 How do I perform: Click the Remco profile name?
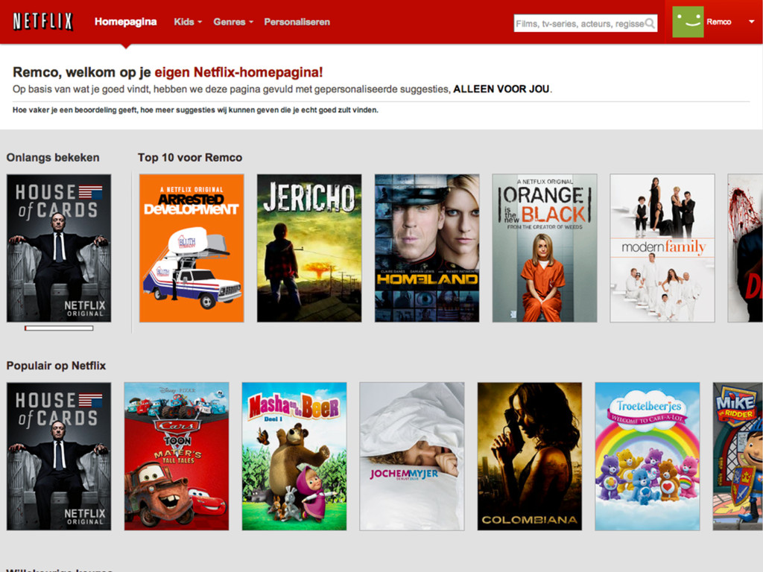point(719,22)
